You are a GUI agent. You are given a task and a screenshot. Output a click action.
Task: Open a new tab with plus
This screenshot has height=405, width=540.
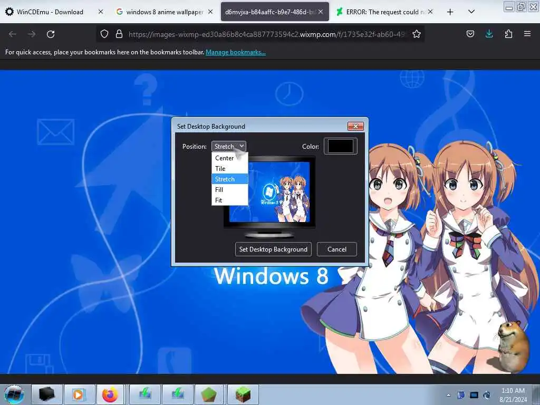coord(450,12)
